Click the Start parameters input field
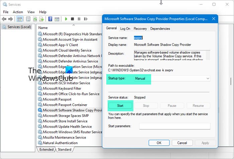The width and height of the screenshot is (234, 159). coord(175,126)
